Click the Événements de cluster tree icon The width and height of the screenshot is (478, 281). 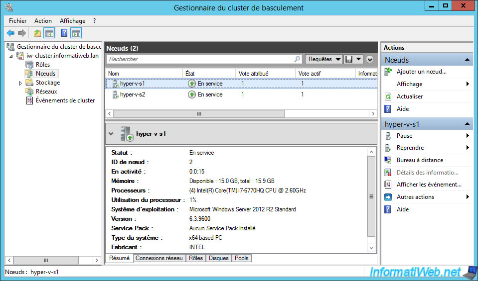click(29, 100)
